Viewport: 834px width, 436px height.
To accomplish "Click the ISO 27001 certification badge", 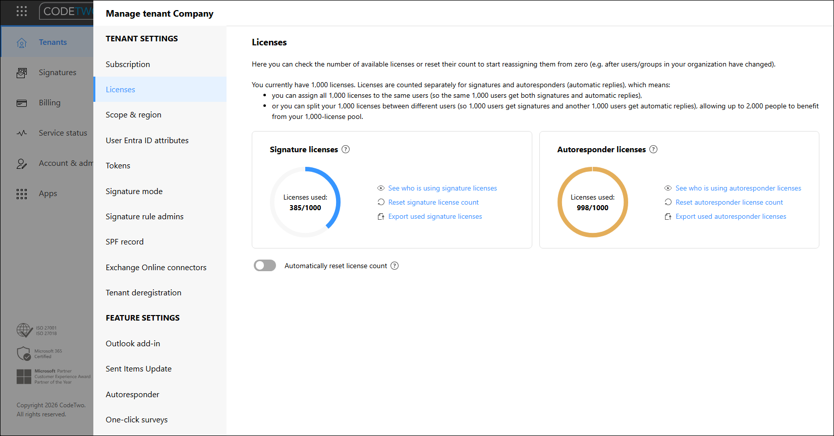I will coord(37,330).
